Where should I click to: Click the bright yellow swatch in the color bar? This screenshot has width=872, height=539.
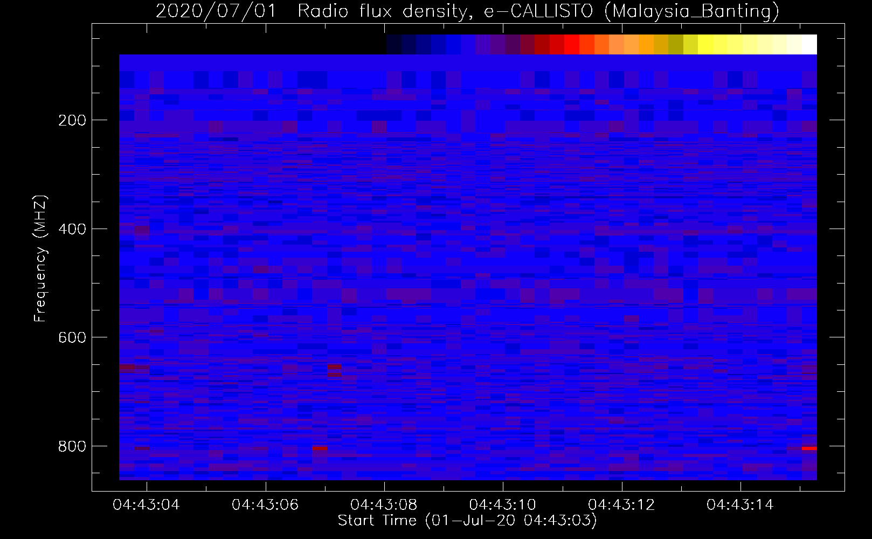(705, 44)
